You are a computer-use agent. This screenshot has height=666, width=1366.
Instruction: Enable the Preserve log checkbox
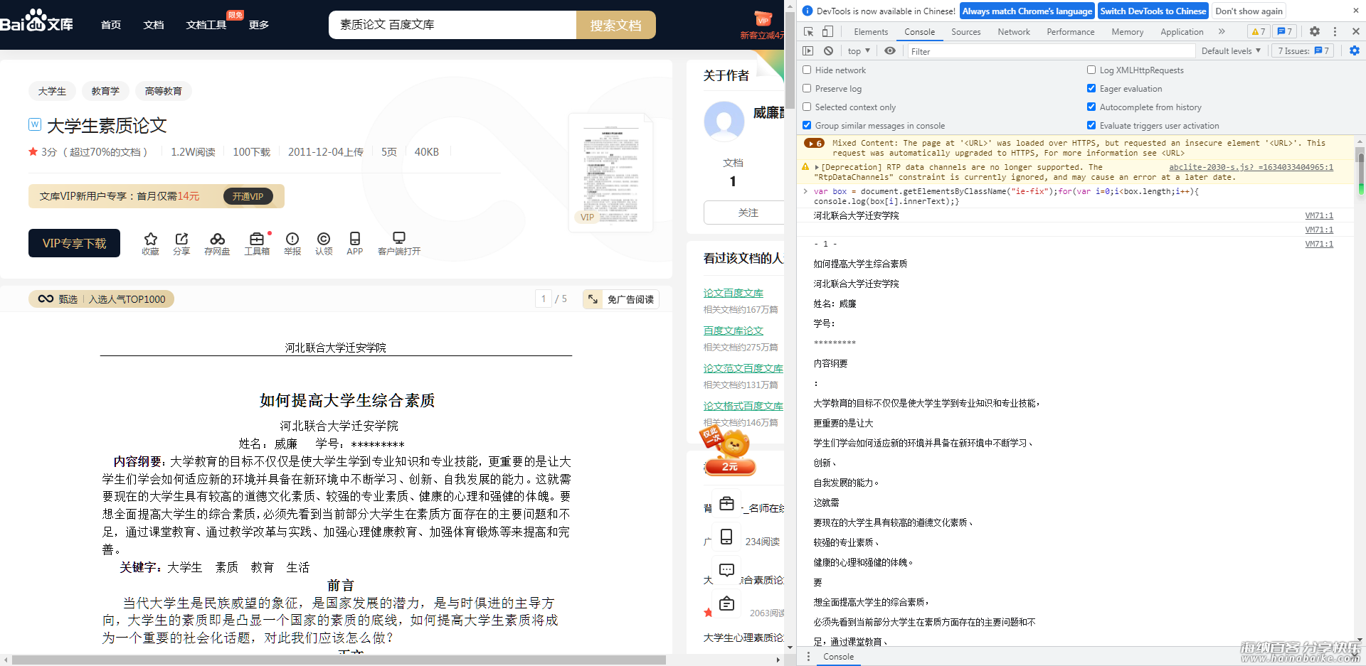807,88
